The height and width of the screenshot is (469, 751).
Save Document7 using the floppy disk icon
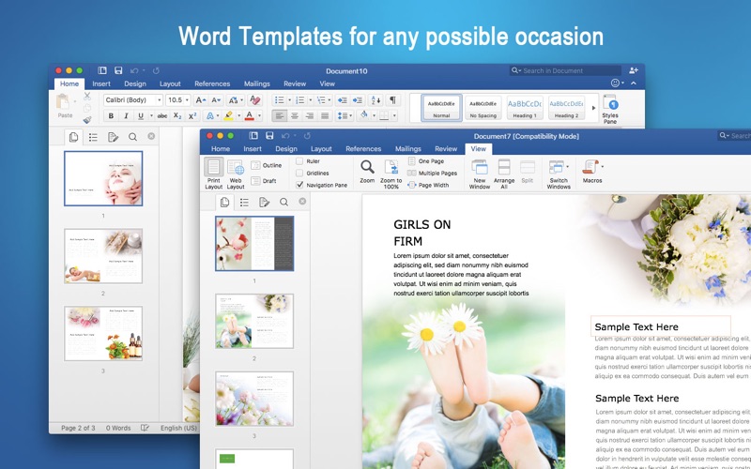pos(269,136)
